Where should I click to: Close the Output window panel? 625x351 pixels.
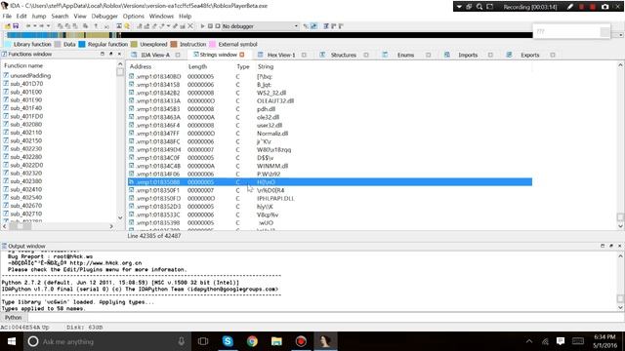click(x=619, y=246)
